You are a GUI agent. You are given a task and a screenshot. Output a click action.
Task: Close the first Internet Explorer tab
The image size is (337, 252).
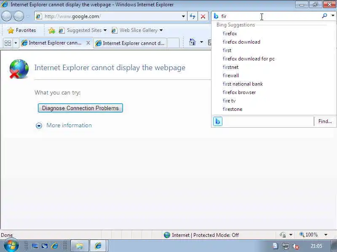(x=88, y=43)
